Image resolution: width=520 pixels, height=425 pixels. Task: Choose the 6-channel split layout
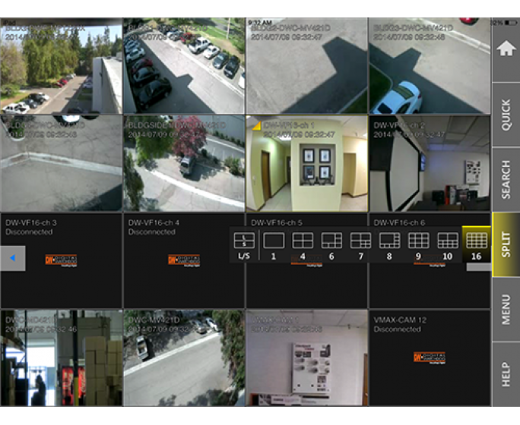(x=331, y=246)
